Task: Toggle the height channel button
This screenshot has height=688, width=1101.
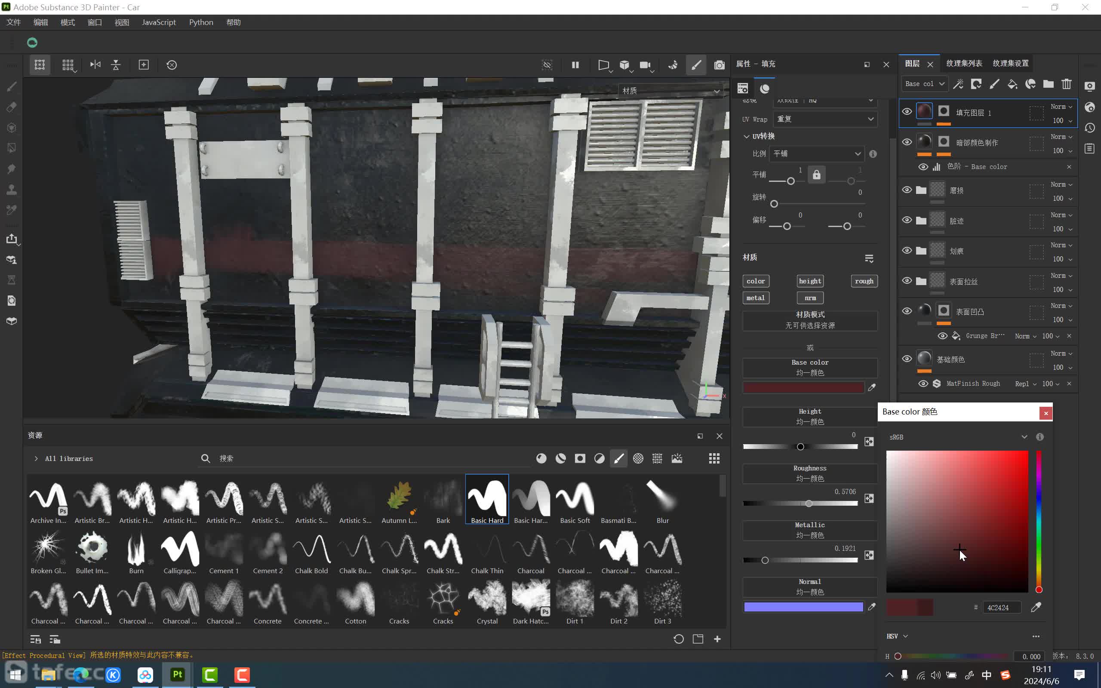Action: pyautogui.click(x=810, y=281)
